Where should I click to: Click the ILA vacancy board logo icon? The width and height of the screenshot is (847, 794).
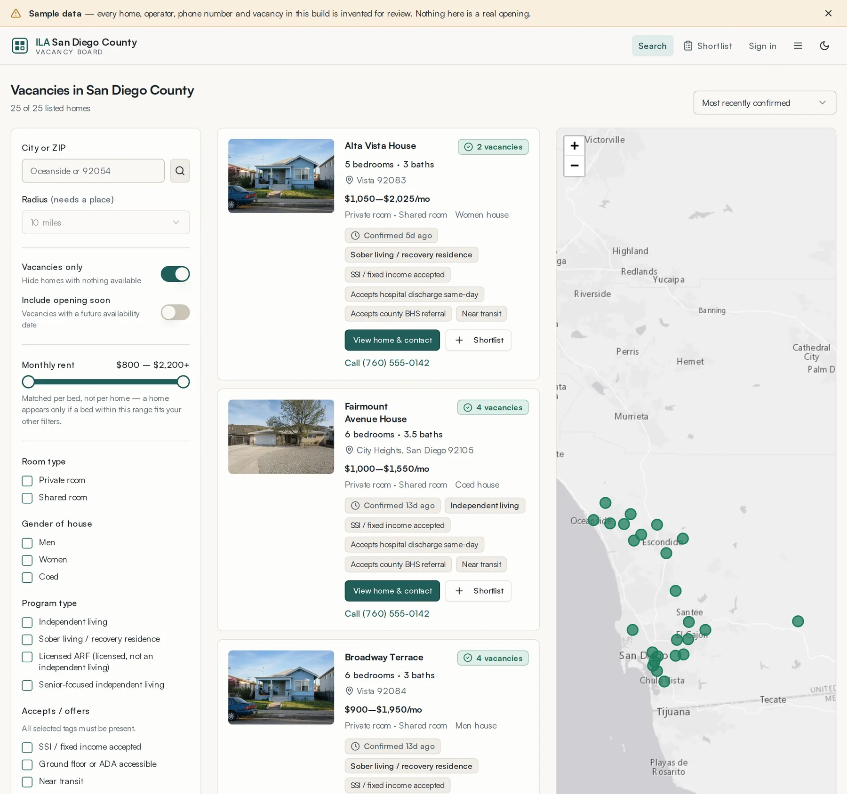(x=20, y=46)
